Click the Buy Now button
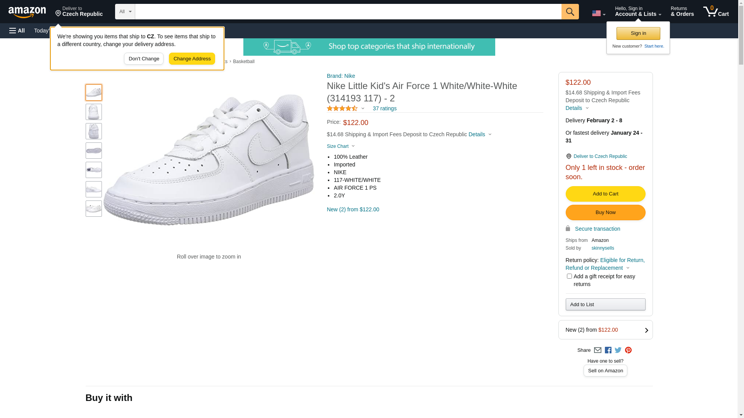 click(605, 212)
